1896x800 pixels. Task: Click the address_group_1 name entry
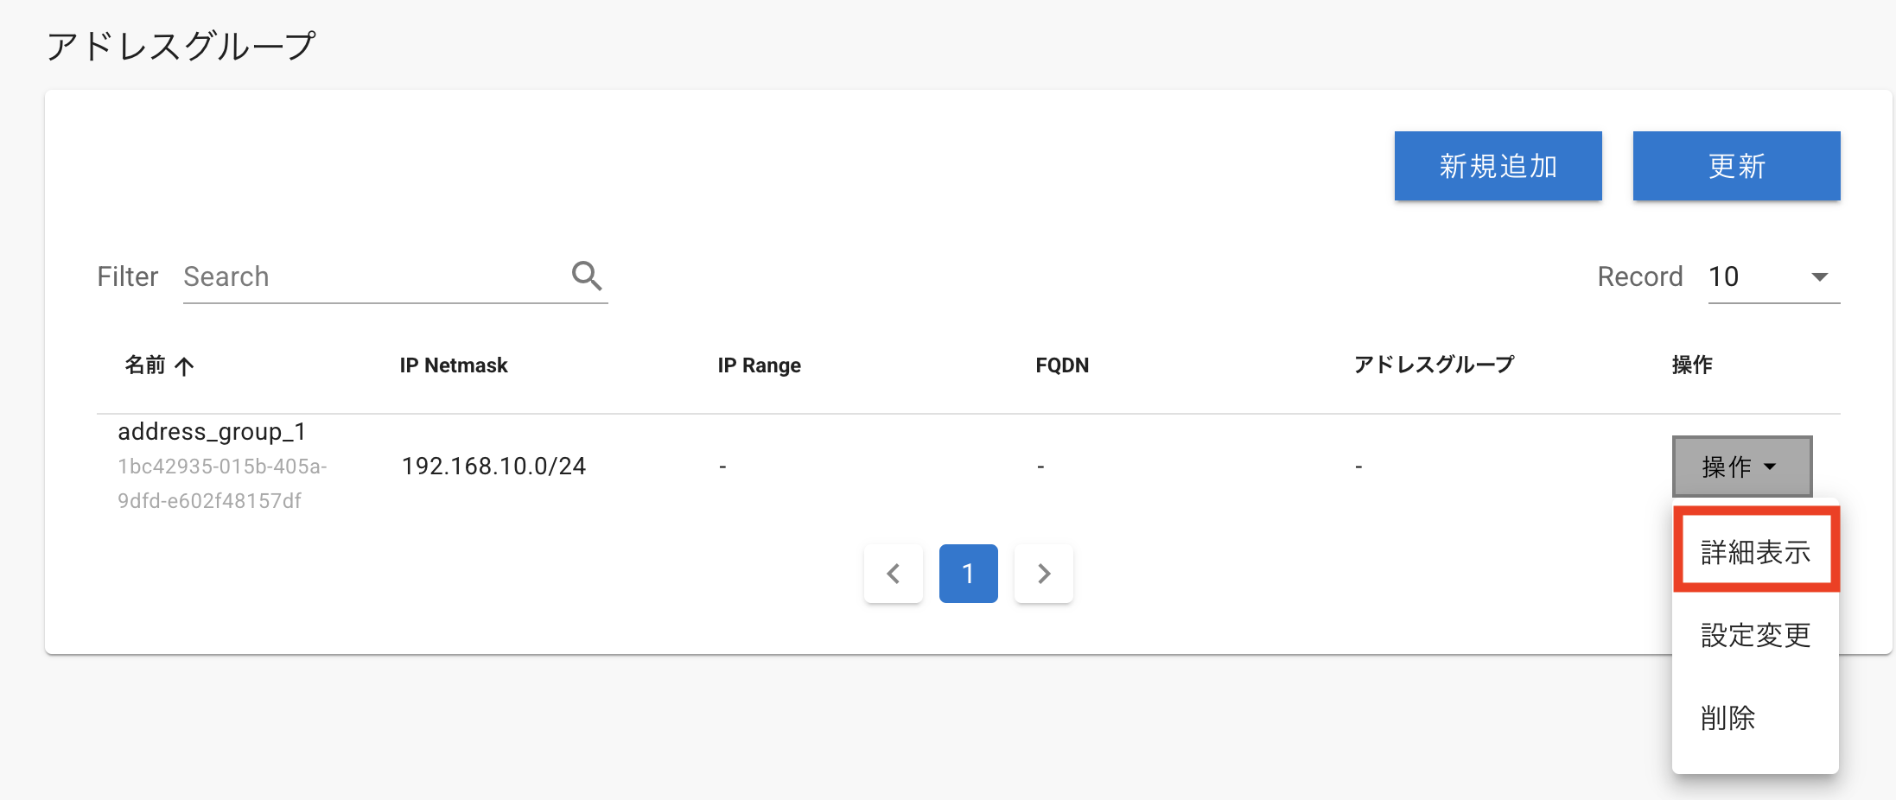pos(212,431)
